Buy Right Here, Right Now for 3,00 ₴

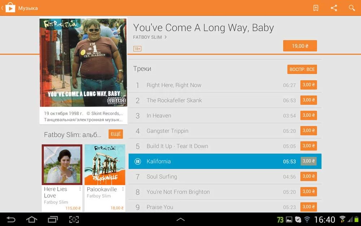pos(309,85)
